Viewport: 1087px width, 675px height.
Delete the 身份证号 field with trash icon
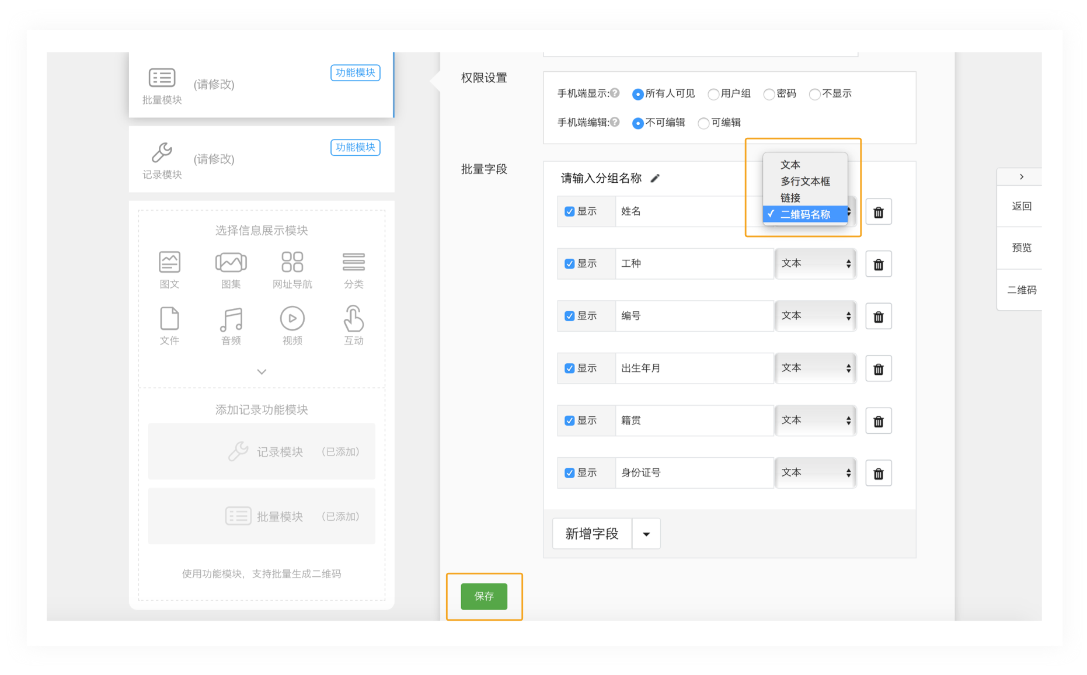point(879,474)
